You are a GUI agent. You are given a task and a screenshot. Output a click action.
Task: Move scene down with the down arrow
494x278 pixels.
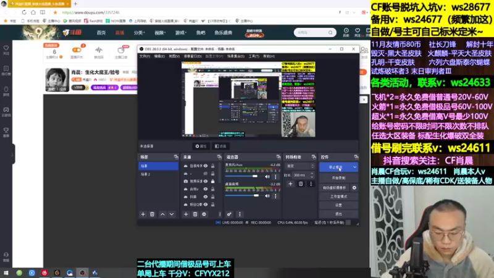(172, 214)
